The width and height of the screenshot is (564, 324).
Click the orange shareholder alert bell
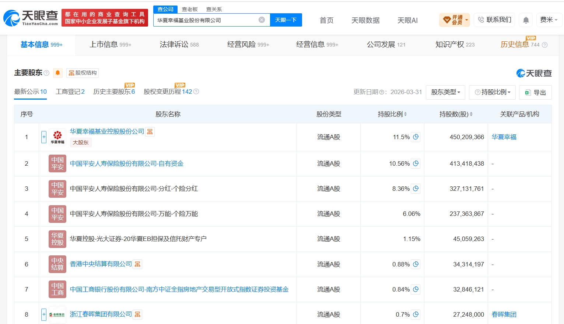tap(58, 73)
